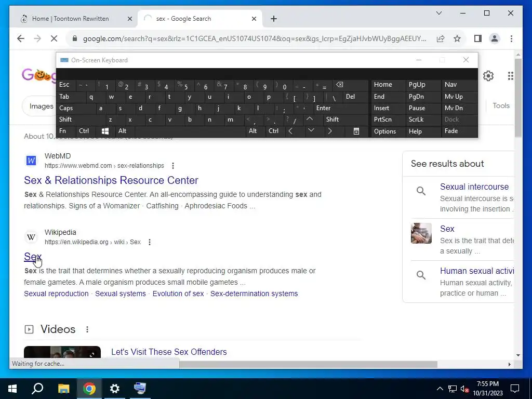Open Human sexual activity related result

tap(477, 271)
